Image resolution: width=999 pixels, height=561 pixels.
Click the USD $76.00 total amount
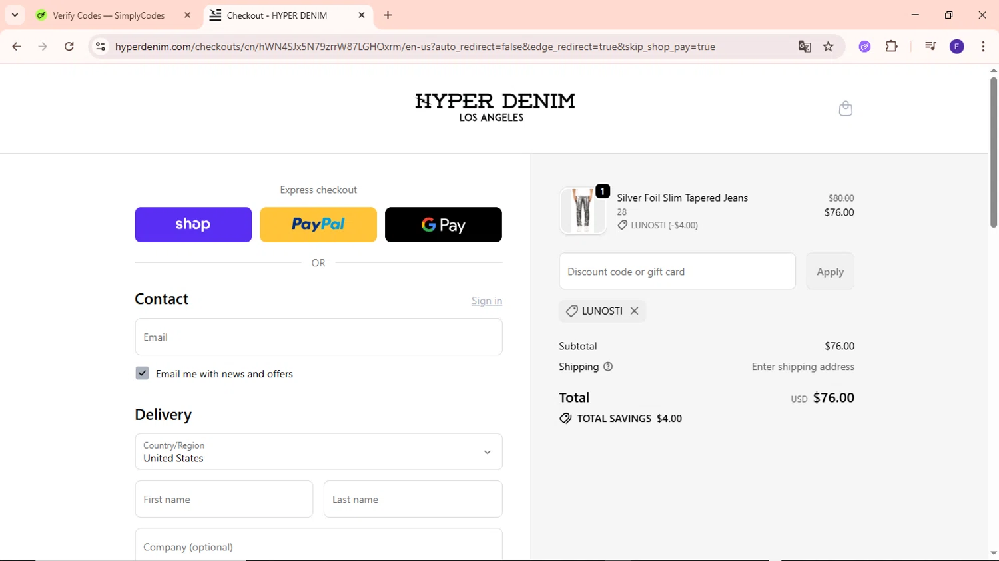823,398
